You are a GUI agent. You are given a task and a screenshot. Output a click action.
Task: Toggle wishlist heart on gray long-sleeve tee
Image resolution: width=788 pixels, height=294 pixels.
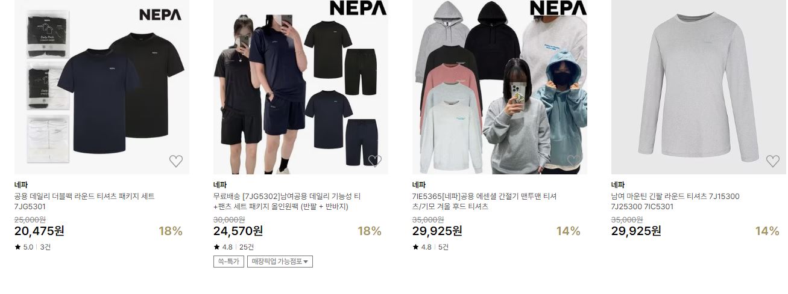tap(772, 161)
